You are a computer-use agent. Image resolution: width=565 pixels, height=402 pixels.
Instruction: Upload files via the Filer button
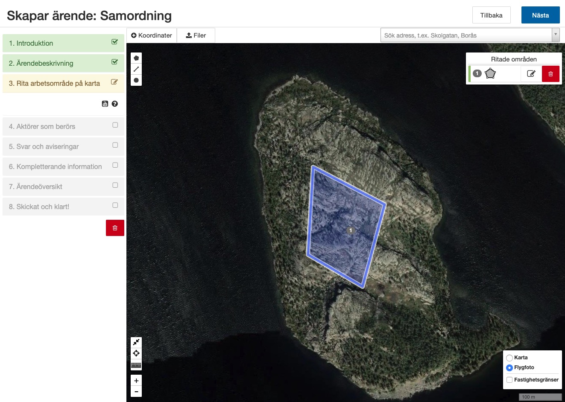point(196,35)
